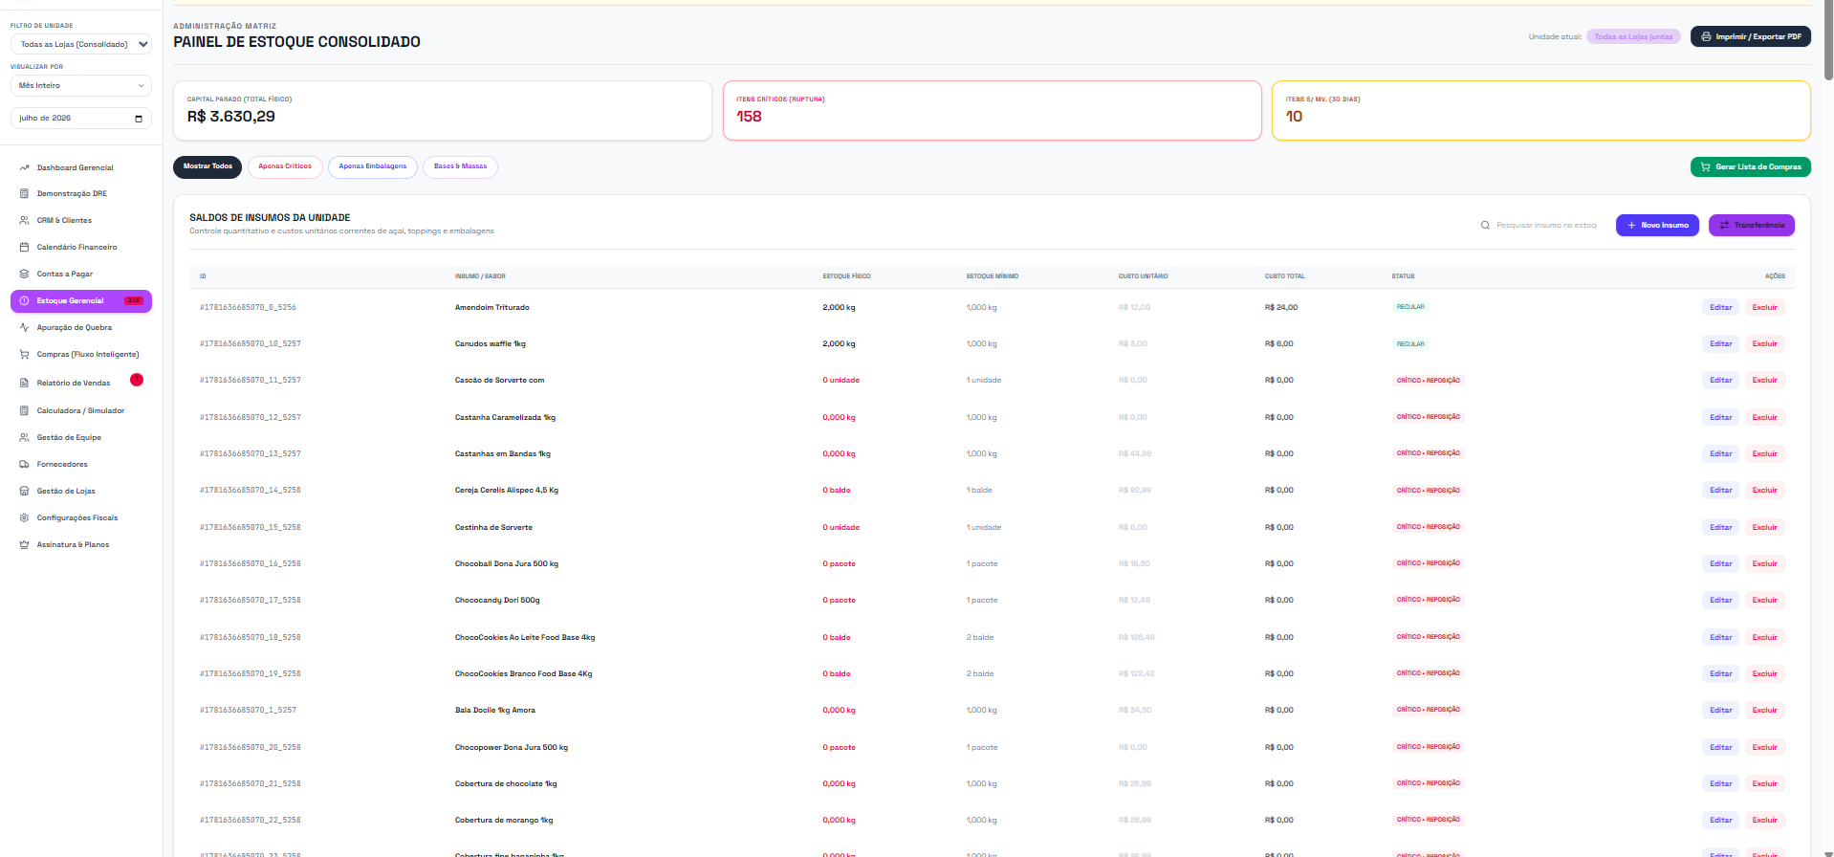The image size is (1834, 857).
Task: Click the Calendário Financeiro calendar icon
Action: 24,247
